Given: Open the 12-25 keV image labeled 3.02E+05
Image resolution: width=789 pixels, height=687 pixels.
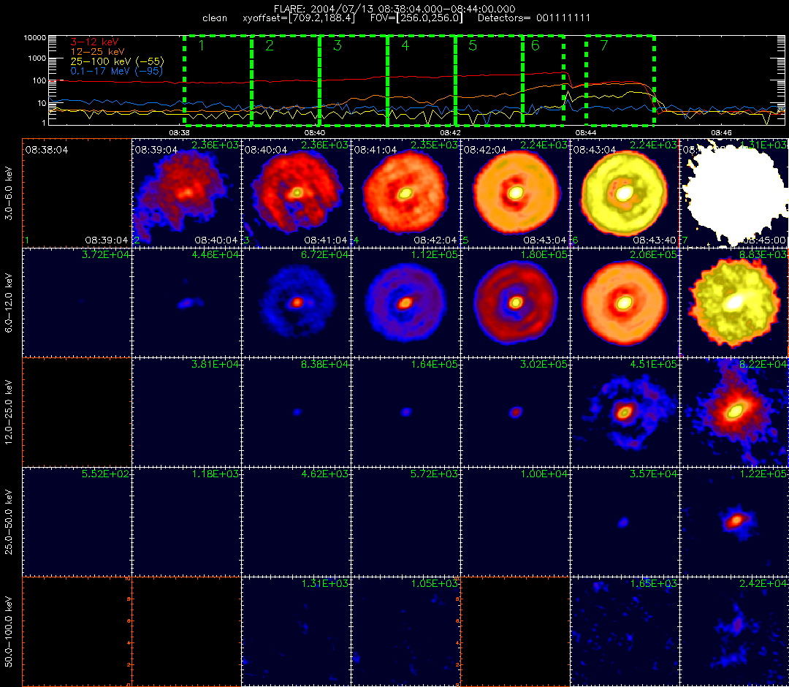Looking at the screenshot, I should click(515, 412).
